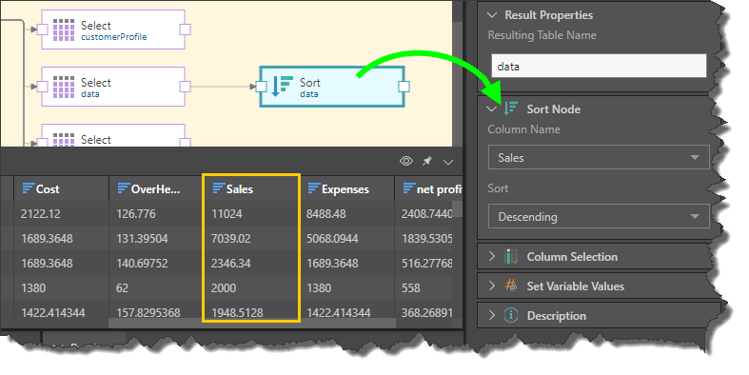Expand the Column Selection section chevron

pos(492,257)
